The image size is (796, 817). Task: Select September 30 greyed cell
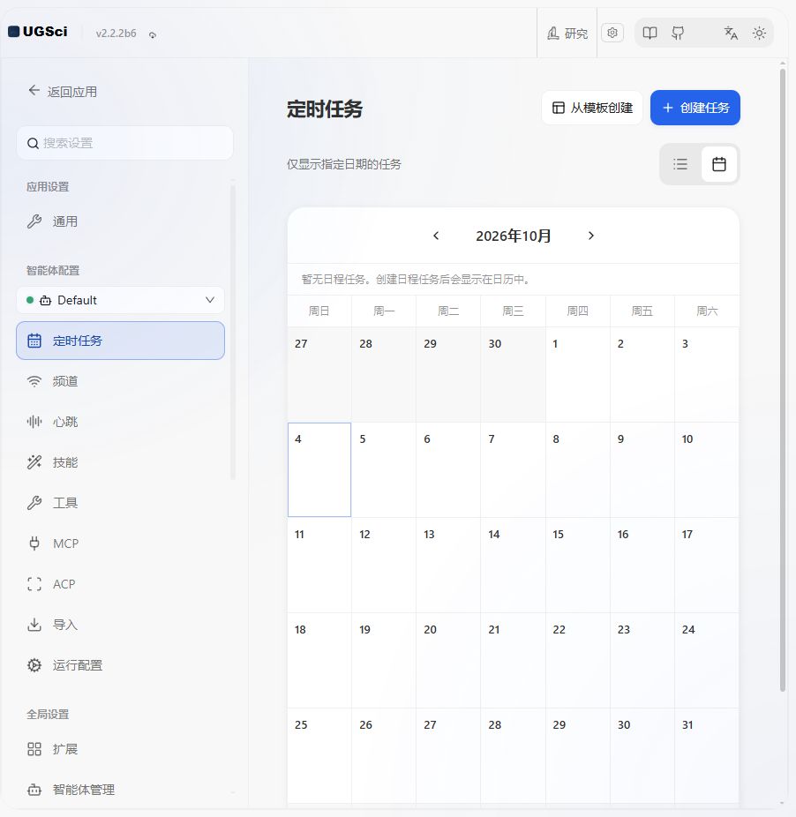513,375
